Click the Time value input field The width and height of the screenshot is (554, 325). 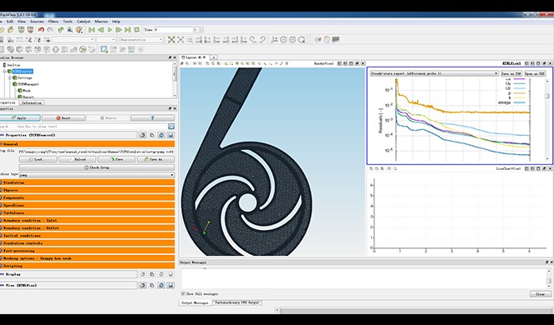point(173,30)
